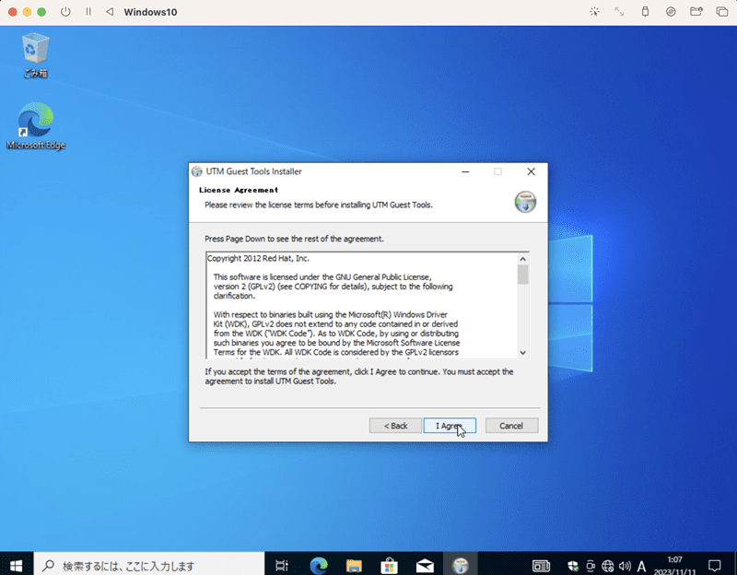Click the green fullscreen button of UTM
The width and height of the screenshot is (737, 575).
[x=41, y=12]
